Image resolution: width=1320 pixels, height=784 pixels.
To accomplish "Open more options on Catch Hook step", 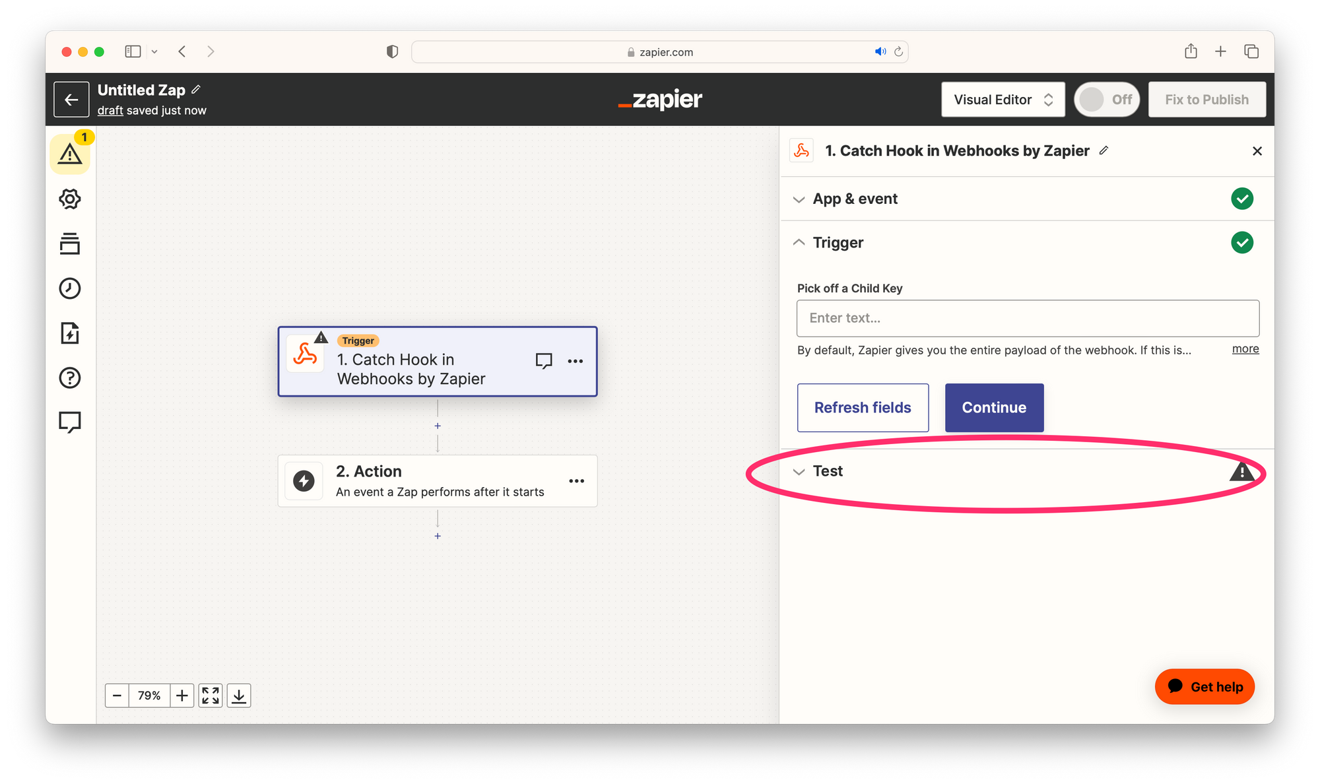I will [x=576, y=361].
